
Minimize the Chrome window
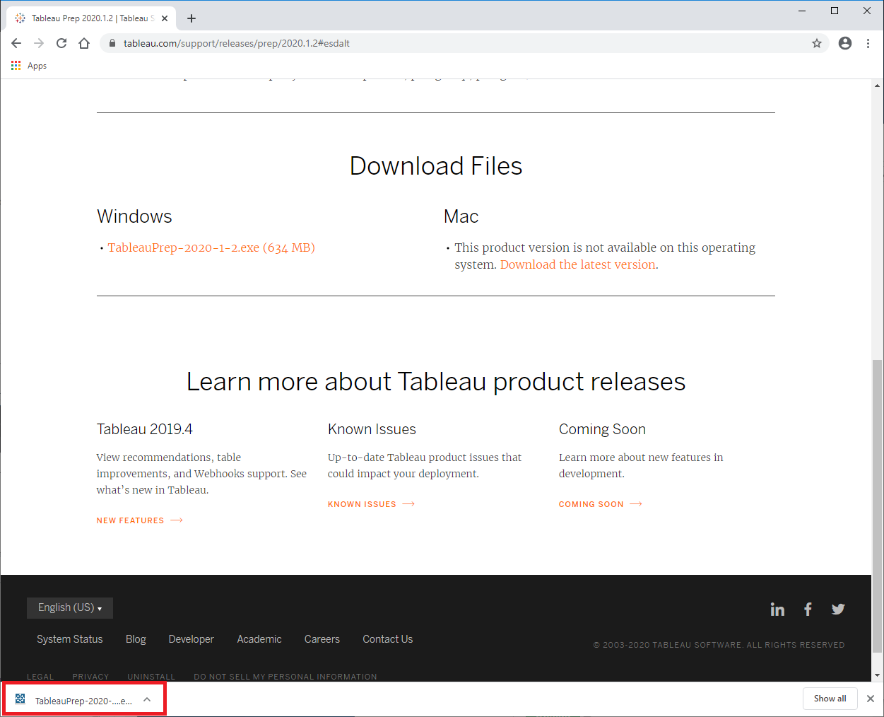click(802, 11)
